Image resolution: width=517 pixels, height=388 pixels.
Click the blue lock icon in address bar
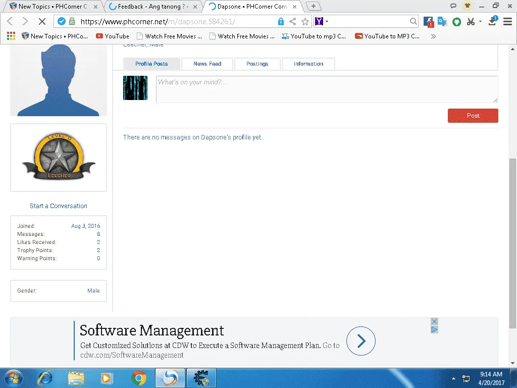coord(281,21)
